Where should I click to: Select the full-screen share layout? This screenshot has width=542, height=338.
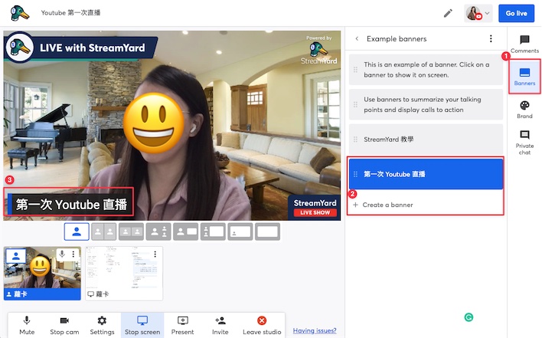point(267,231)
